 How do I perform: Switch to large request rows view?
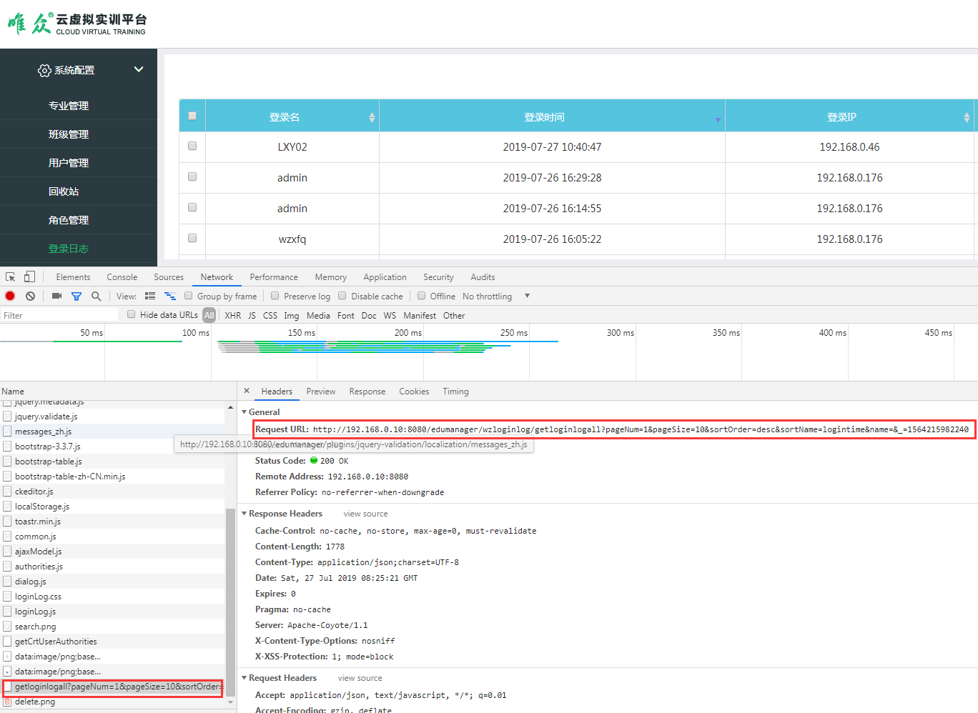[150, 296]
